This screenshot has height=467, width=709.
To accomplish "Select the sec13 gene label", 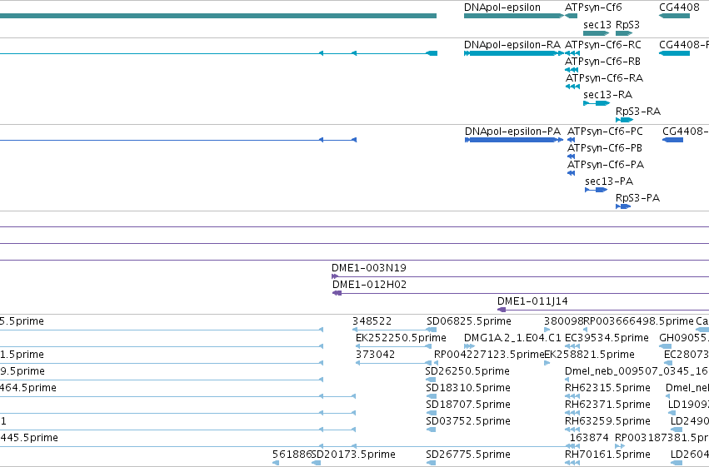I will click(x=597, y=25).
